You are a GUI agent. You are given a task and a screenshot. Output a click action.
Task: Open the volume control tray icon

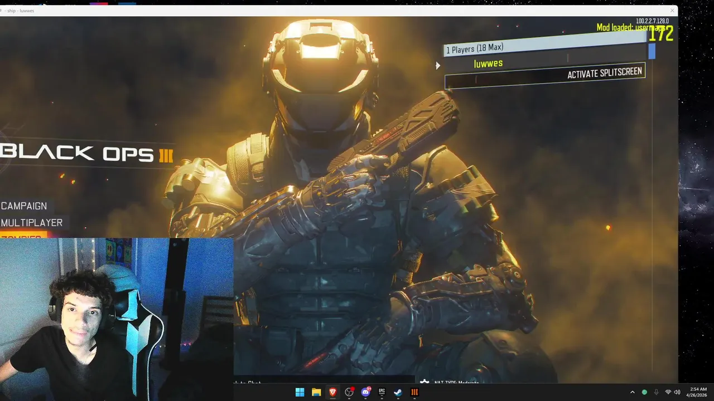pyautogui.click(x=677, y=392)
